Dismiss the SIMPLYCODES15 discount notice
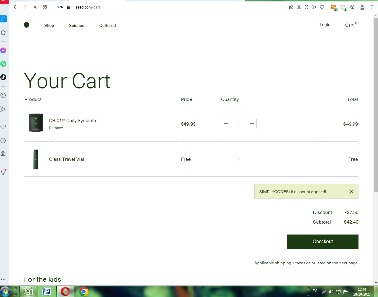This screenshot has height=297, width=378. (x=351, y=192)
